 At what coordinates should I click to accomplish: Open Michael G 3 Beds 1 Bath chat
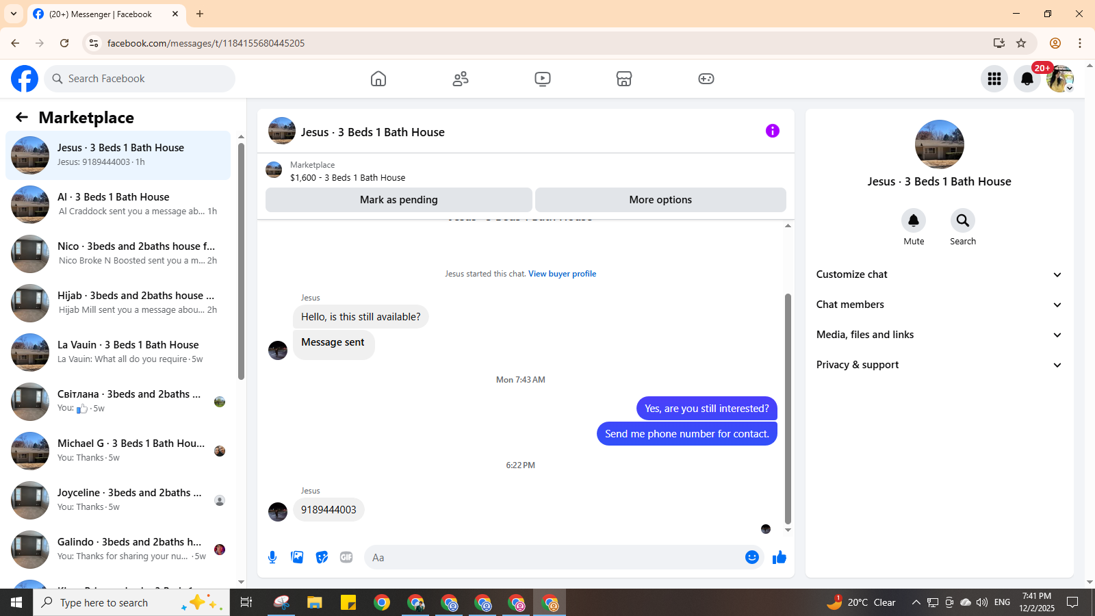pos(118,451)
